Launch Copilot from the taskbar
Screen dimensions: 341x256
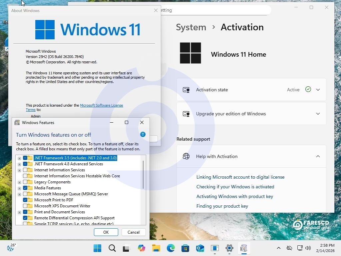[x=142, y=248]
